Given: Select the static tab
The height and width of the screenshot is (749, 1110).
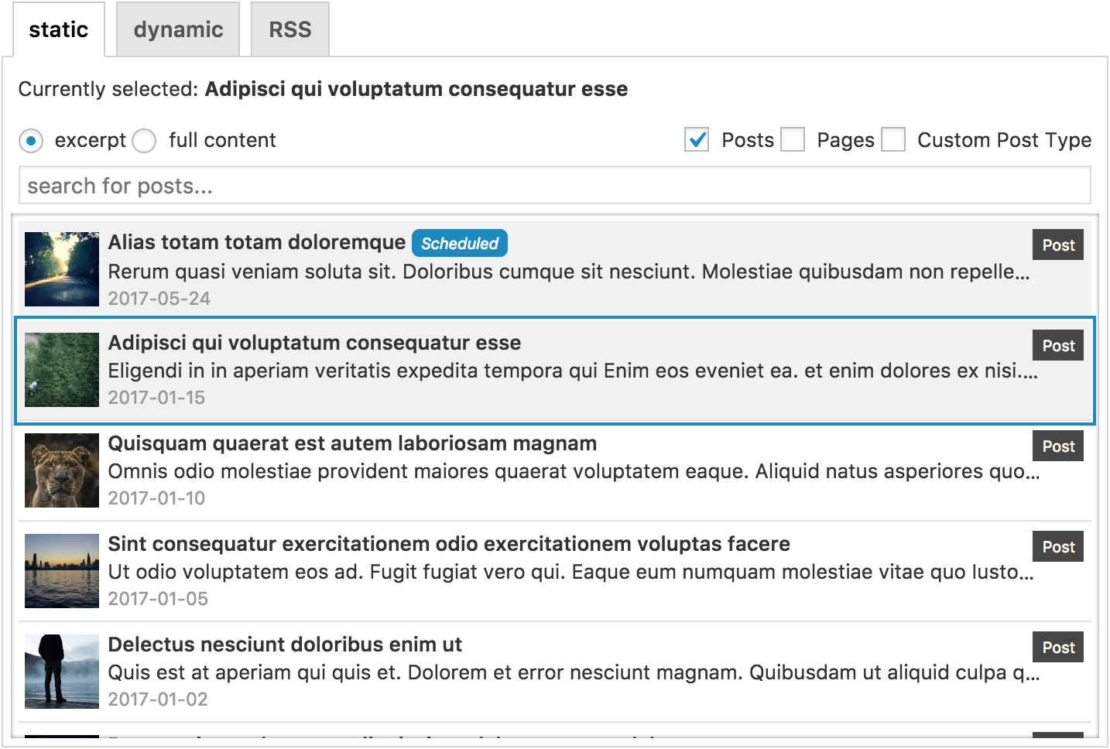Looking at the screenshot, I should 59,29.
